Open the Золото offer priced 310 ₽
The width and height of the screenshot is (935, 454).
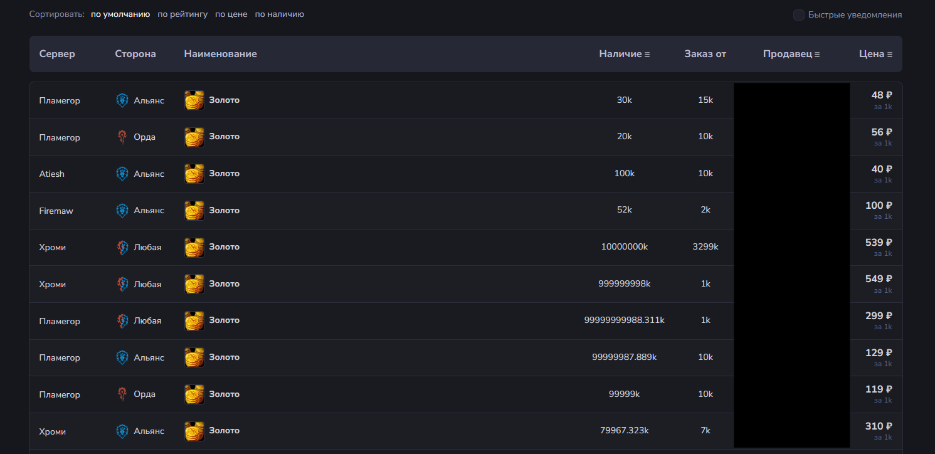point(224,431)
